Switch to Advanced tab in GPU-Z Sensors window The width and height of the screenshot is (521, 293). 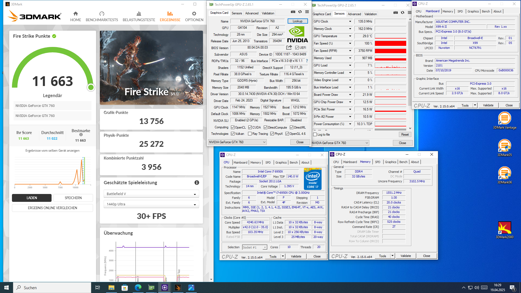(354, 14)
